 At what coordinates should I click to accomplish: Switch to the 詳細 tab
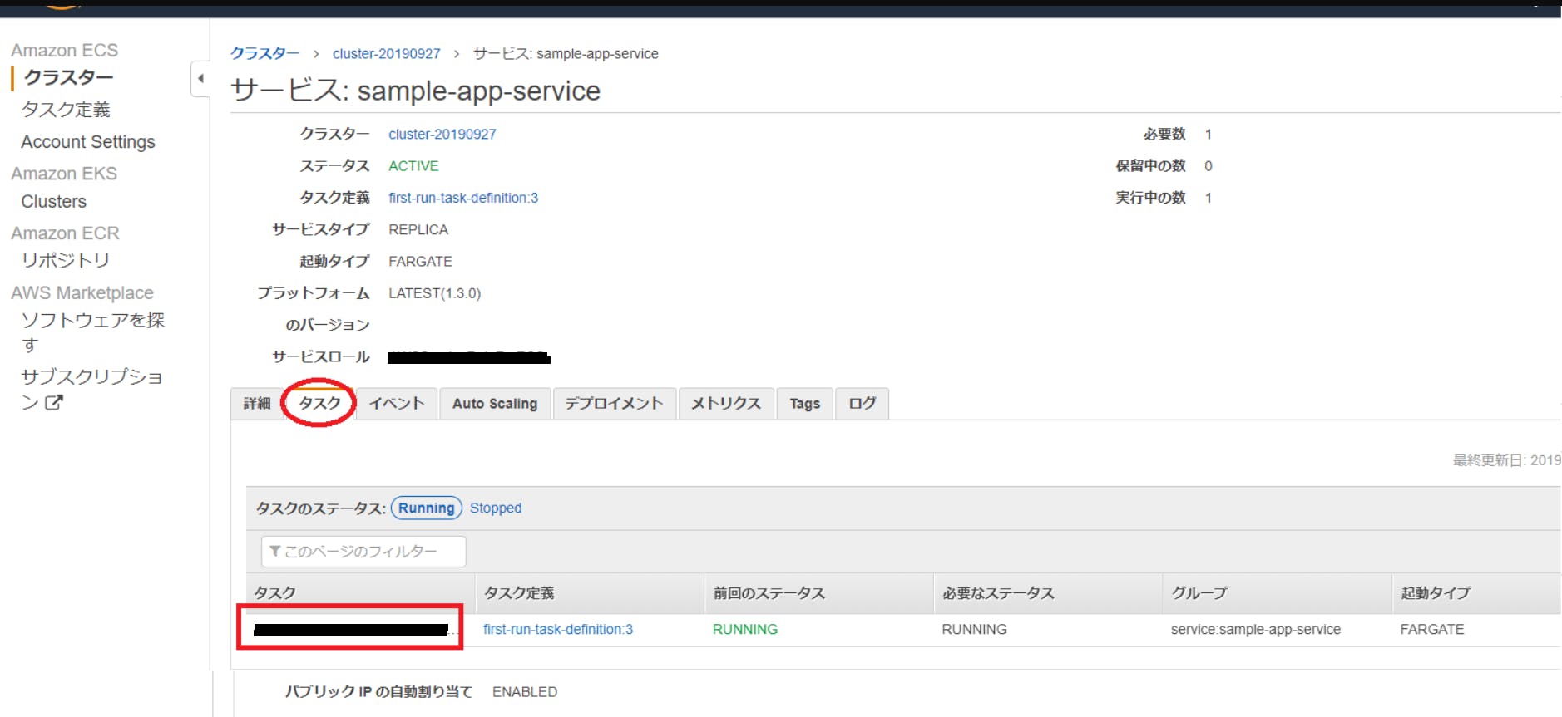pyautogui.click(x=257, y=404)
